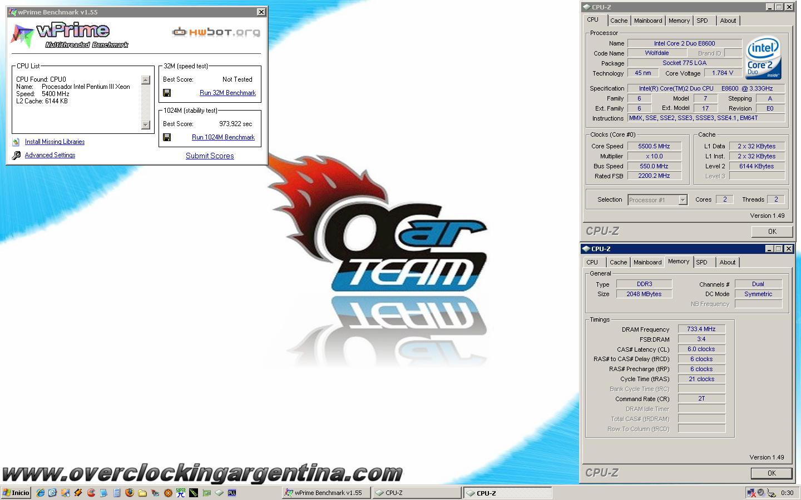Switch to Mainboard tab in bottom CPU-Z window
The width and height of the screenshot is (801, 500).
pos(647,262)
